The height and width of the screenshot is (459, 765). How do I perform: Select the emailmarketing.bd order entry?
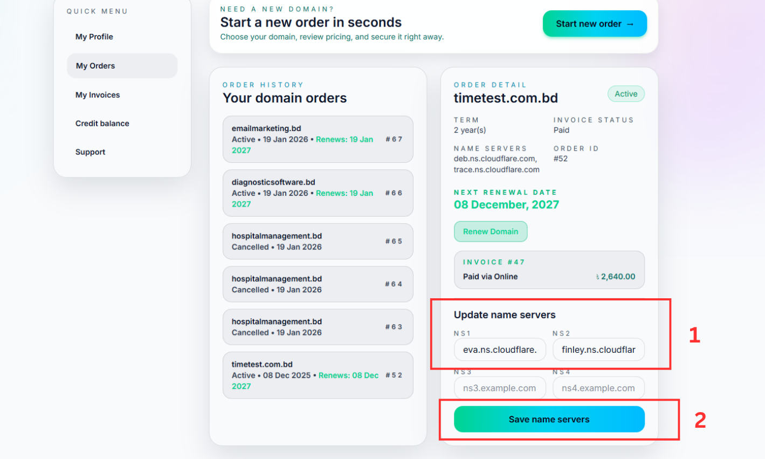point(318,139)
